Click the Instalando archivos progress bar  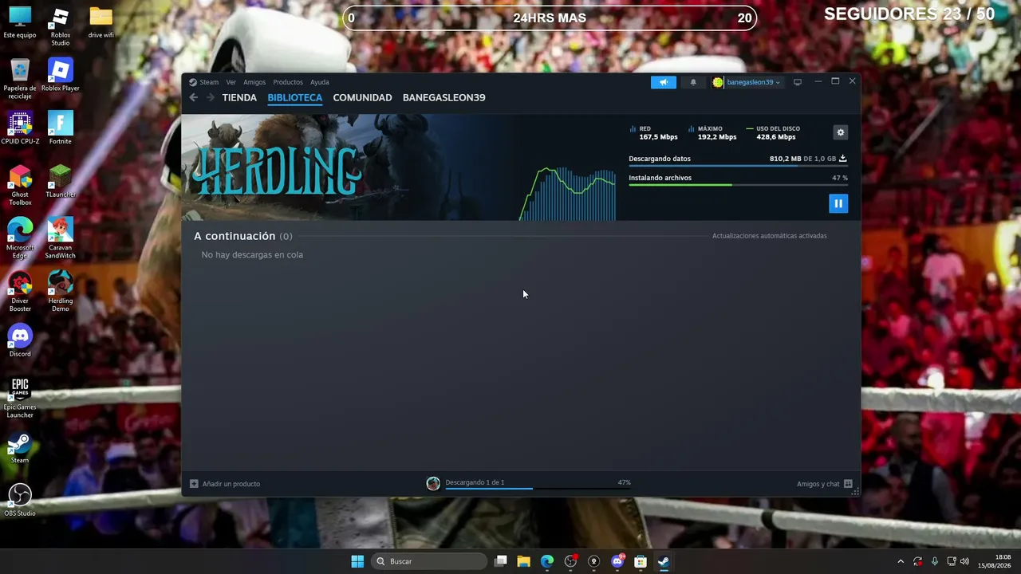(738, 185)
